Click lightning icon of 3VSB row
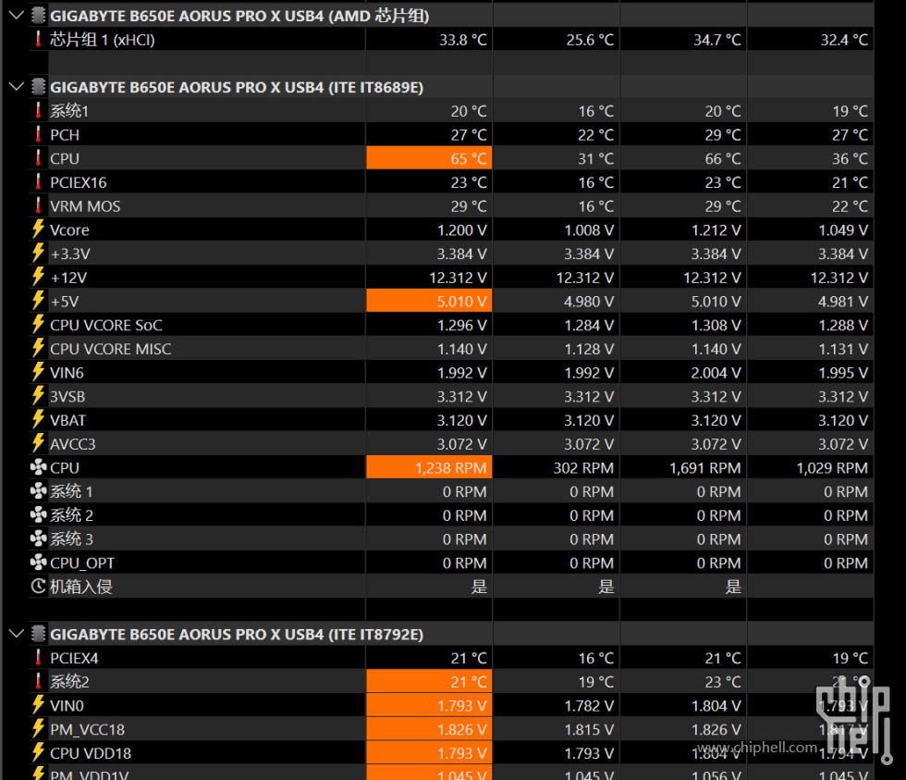 tap(38, 395)
